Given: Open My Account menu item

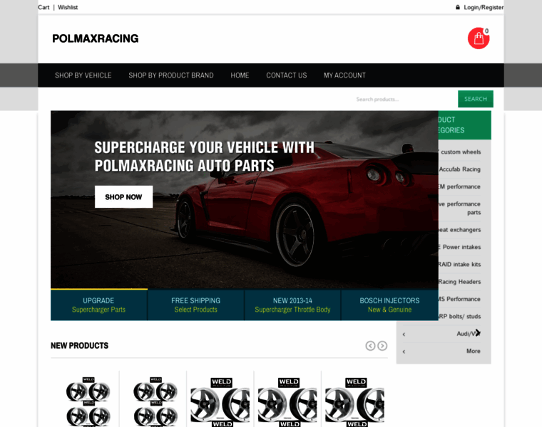Looking at the screenshot, I should click(344, 75).
